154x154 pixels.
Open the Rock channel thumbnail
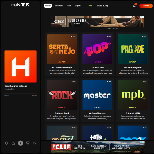click(62, 95)
